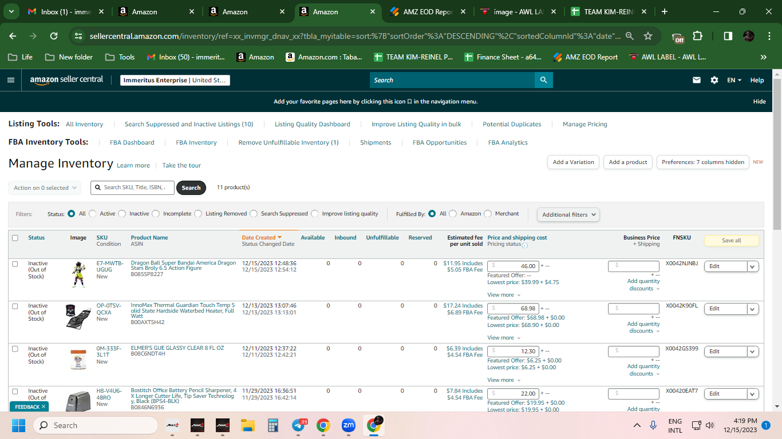Open Edit dropdown arrow for Broly figure
Viewport: 782px width, 439px height.
(753, 266)
